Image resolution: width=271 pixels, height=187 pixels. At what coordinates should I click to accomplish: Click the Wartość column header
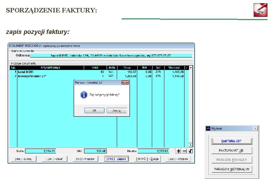174,68
